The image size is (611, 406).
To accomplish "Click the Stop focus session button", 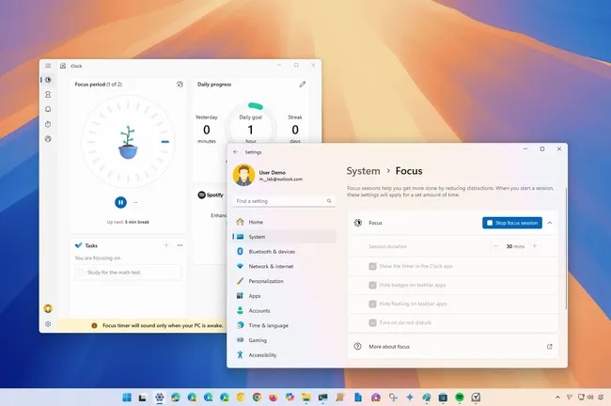I will pos(512,223).
